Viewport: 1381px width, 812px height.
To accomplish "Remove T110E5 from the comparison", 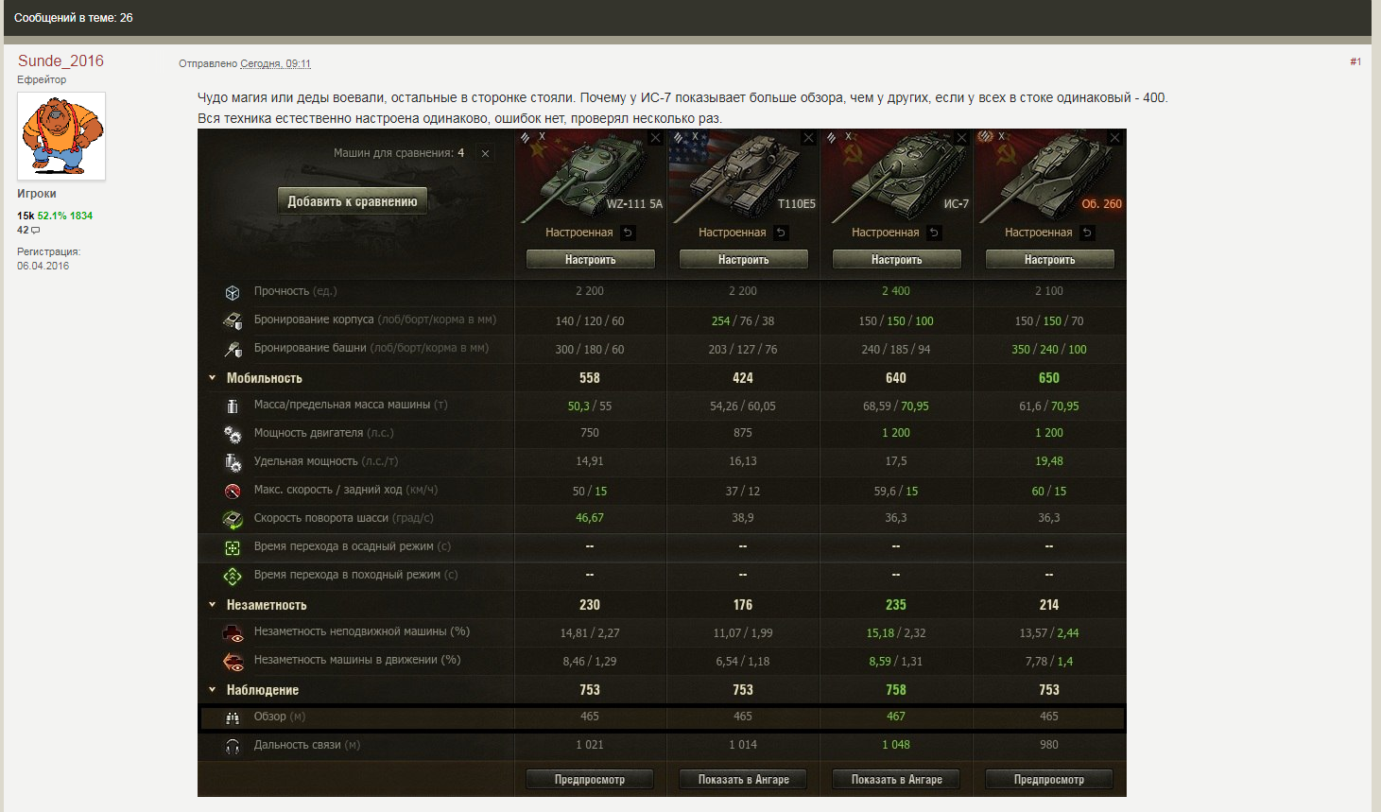I will click(808, 138).
